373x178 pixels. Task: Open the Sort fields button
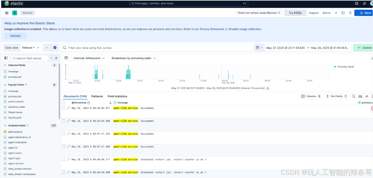[336, 96]
